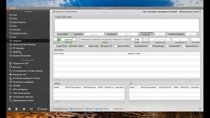This screenshot has height=118, width=210.
Task: Click the kext installer icon
Action: tap(10, 97)
